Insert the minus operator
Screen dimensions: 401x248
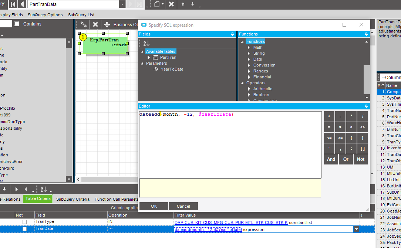(340, 116)
